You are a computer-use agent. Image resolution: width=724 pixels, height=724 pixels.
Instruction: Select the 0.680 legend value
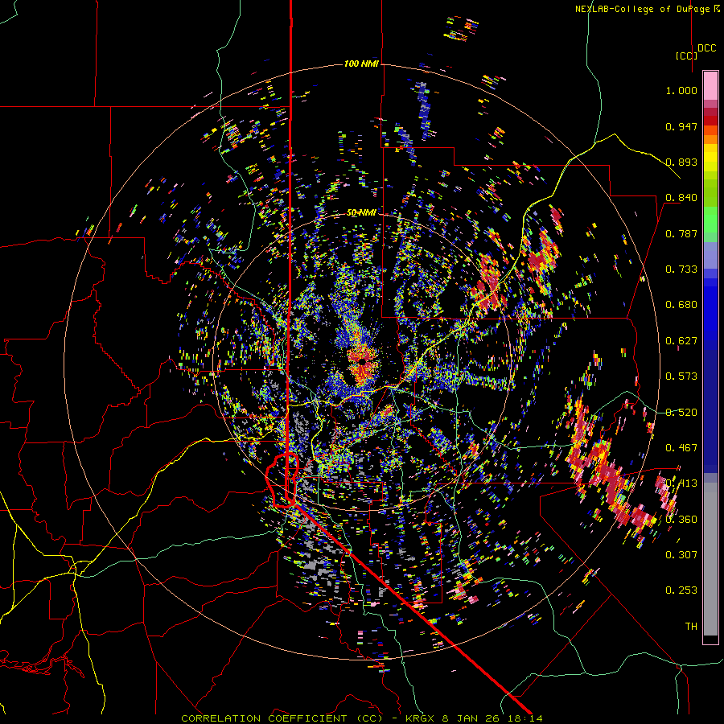(681, 305)
